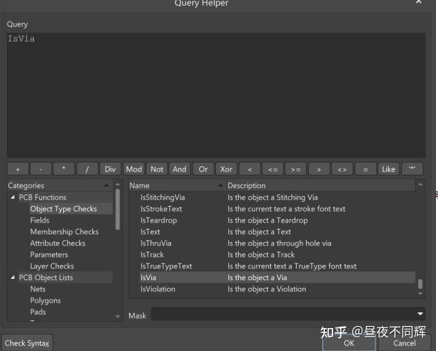Click the Description column header
This screenshot has height=351, width=438.
[x=321, y=185]
